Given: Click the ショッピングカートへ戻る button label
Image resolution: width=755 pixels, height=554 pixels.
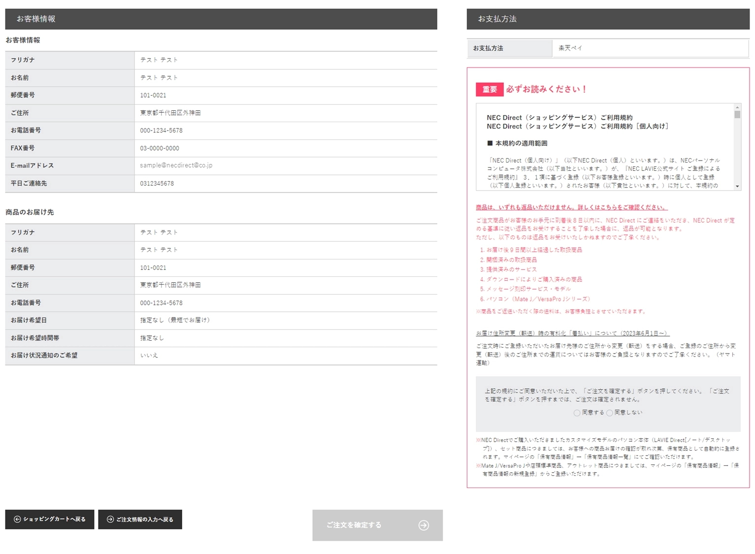Looking at the screenshot, I should coord(54,519).
